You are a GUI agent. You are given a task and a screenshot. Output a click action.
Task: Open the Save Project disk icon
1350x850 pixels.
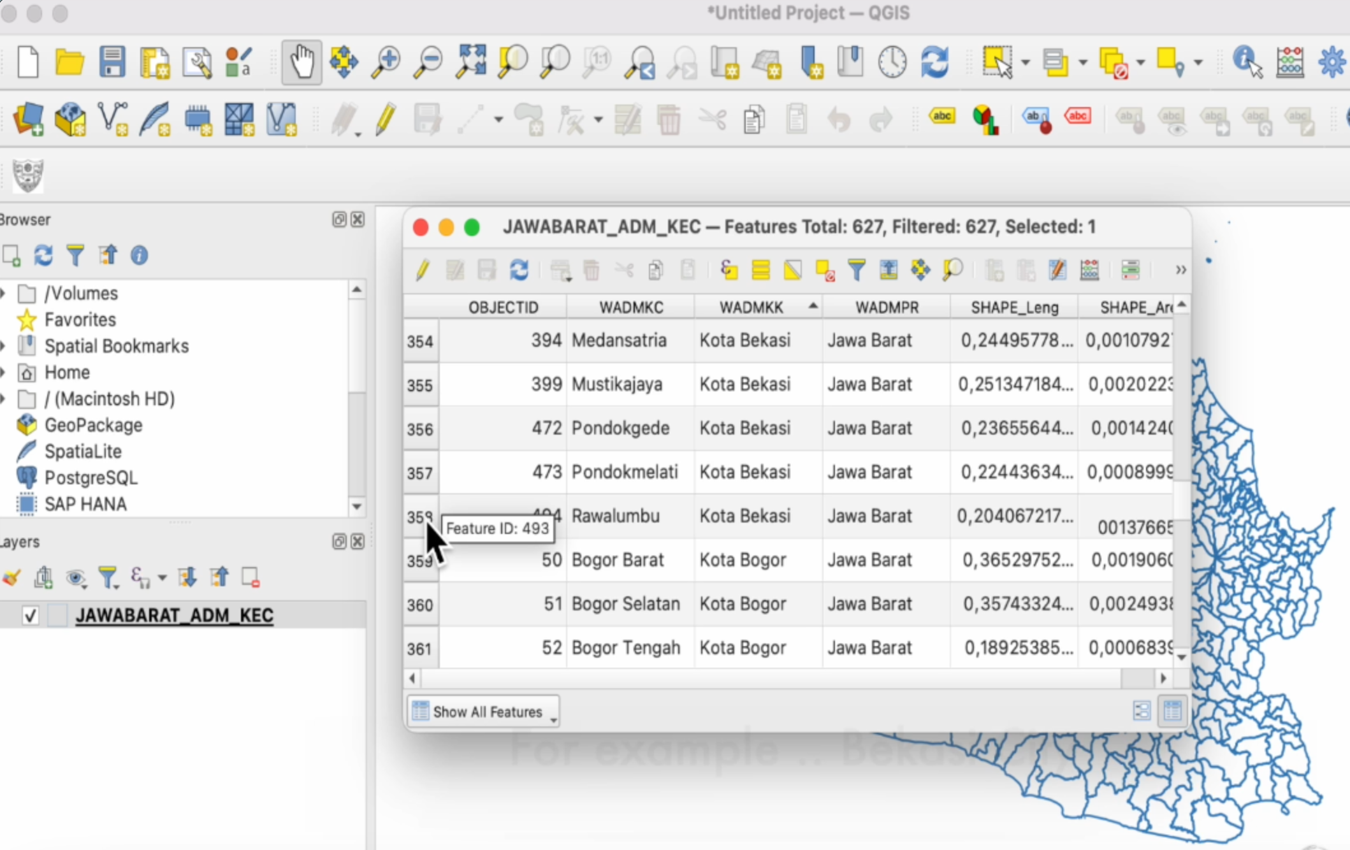112,62
